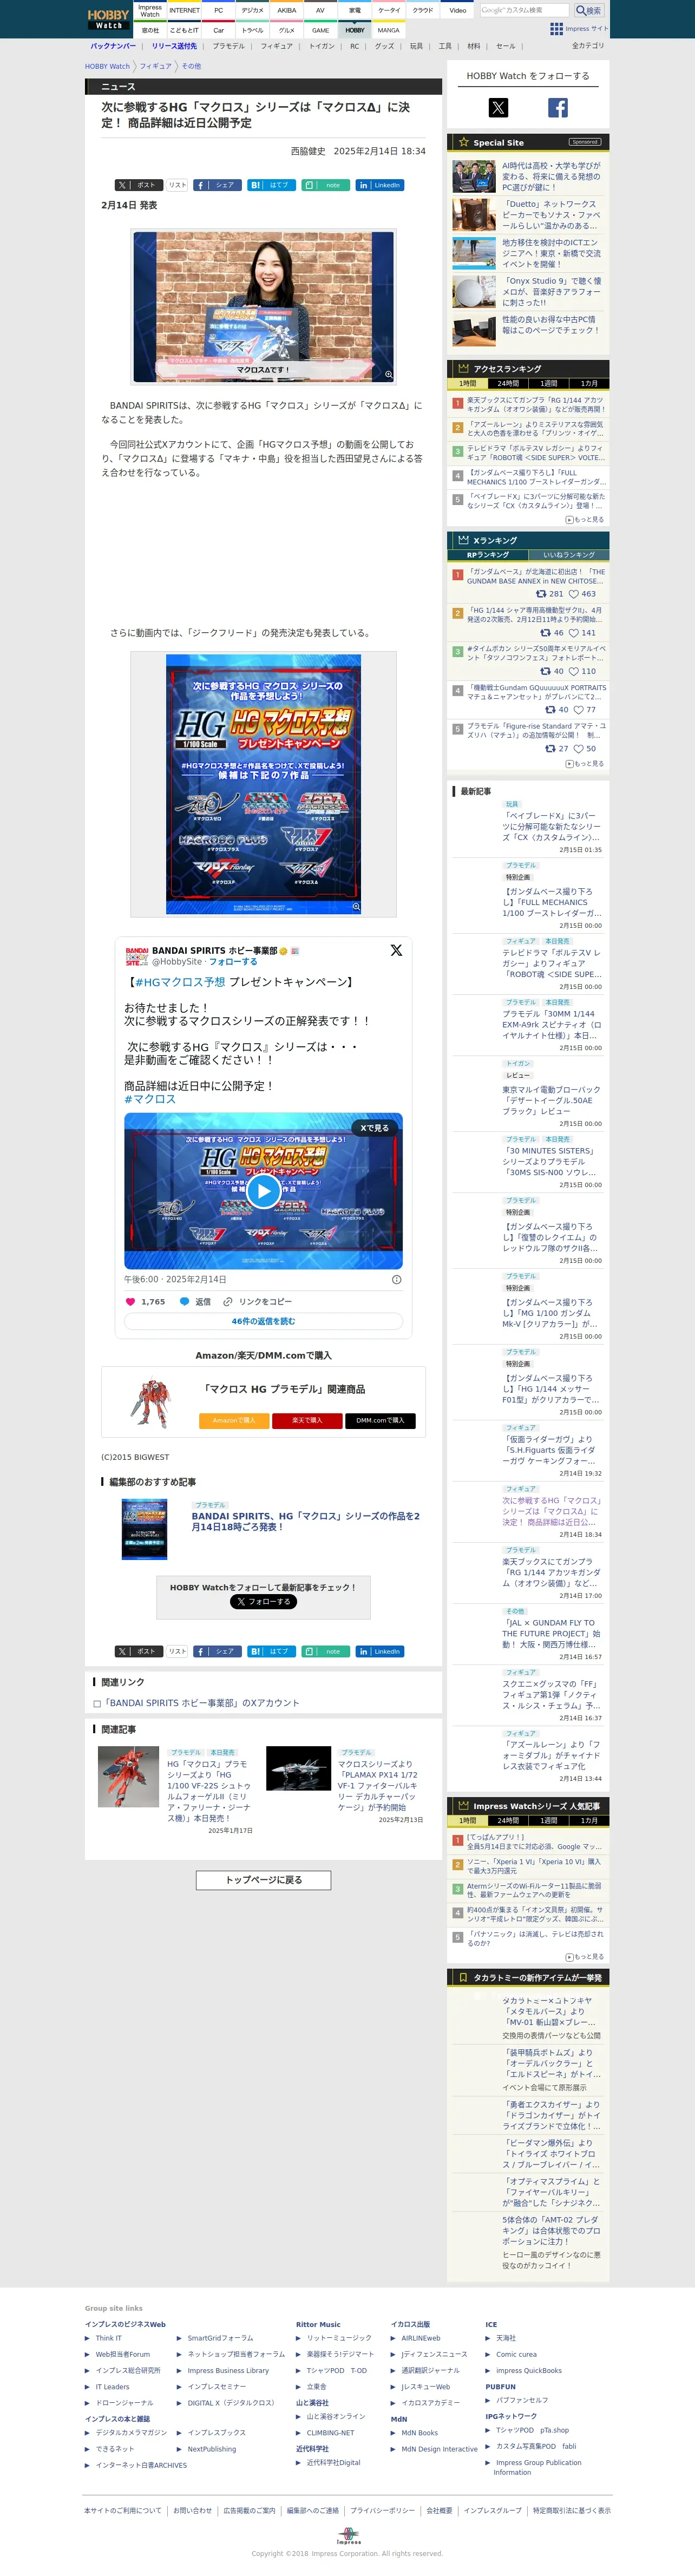695x2576 pixels.
Task: Click もっと見る under Xランキング
Action: (585, 764)
